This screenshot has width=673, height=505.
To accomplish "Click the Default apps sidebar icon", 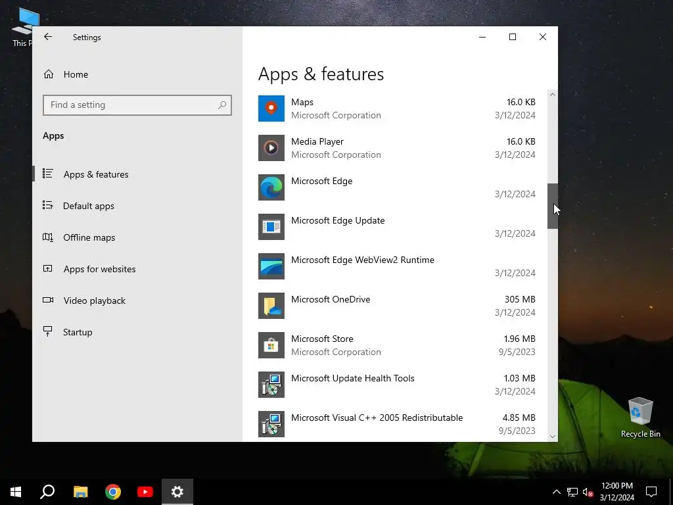I will pos(47,205).
